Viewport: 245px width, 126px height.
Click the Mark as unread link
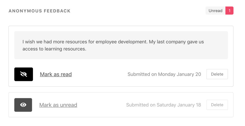(58, 105)
